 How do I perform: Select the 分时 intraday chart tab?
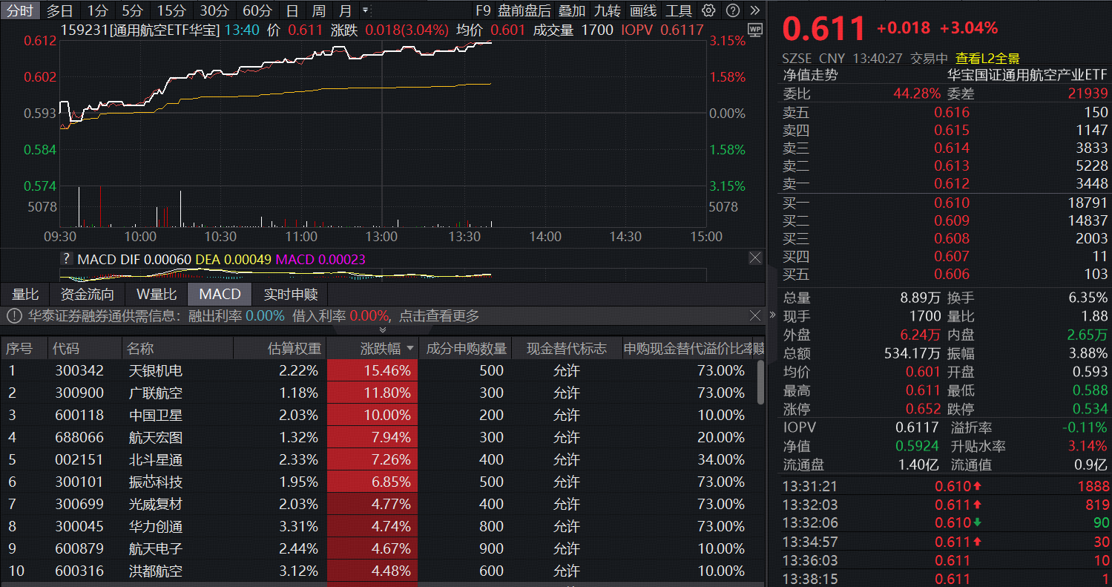click(20, 11)
